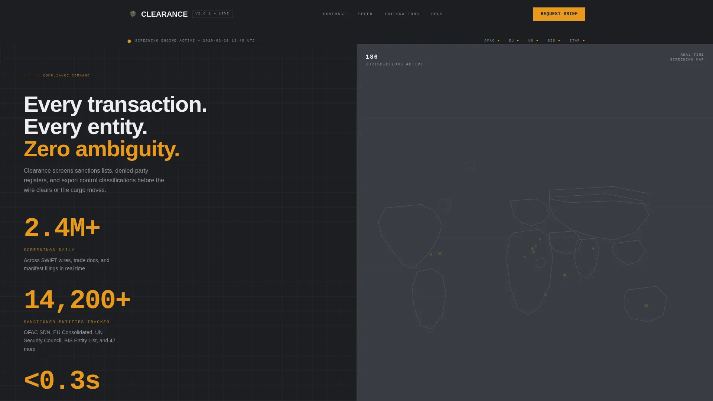Click the <0.3s statistic

62,381
